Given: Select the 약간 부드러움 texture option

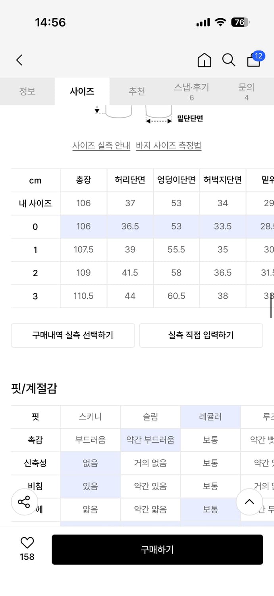Looking at the screenshot, I should (151, 440).
